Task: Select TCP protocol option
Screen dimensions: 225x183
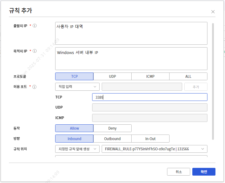Action: (74, 77)
